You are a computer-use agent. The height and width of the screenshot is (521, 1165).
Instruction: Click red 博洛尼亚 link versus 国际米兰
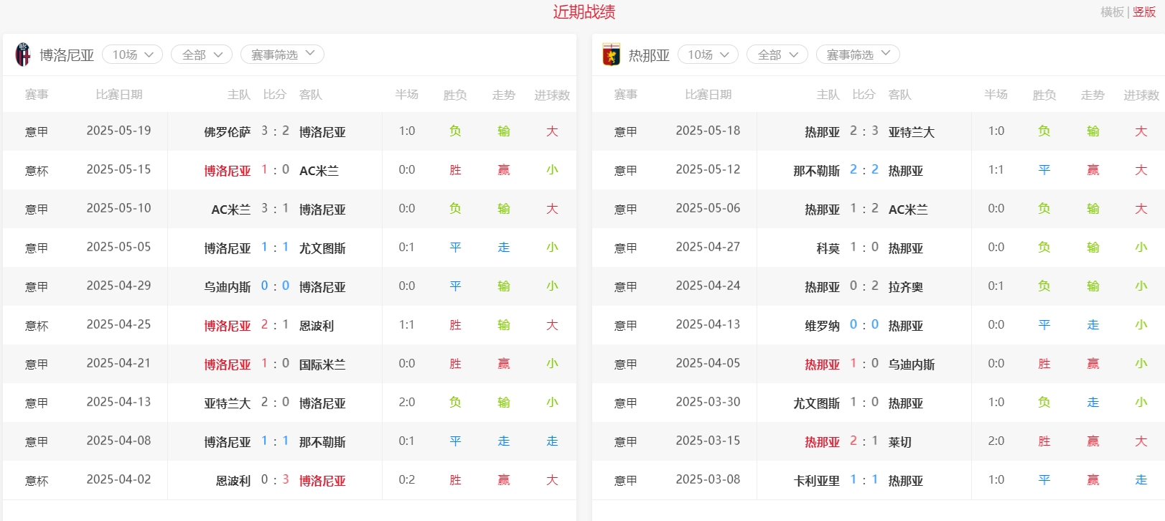tap(227, 365)
